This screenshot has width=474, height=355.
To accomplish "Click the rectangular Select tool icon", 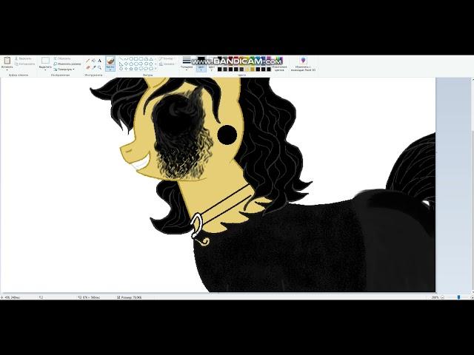I will (45, 61).
